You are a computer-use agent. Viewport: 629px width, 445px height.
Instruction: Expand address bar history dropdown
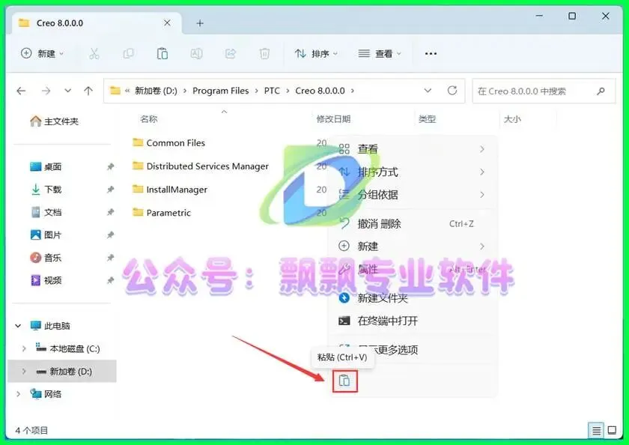coord(428,91)
